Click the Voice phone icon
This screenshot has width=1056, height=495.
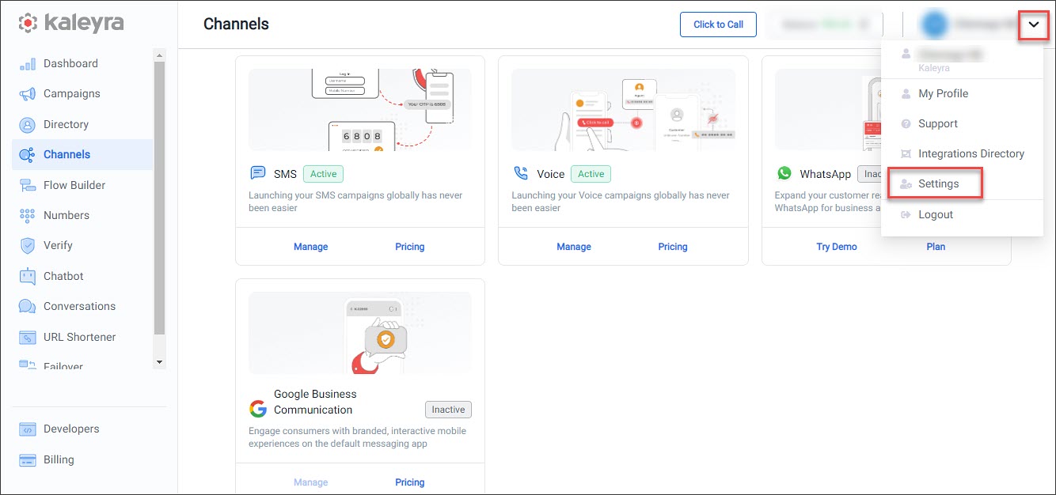click(520, 173)
